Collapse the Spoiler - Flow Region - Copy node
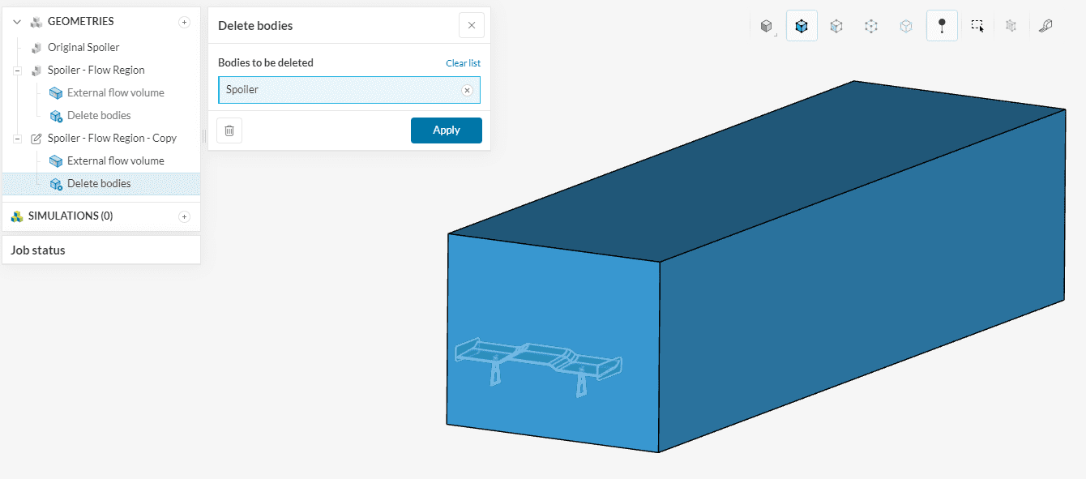The image size is (1086, 479). pyautogui.click(x=17, y=139)
